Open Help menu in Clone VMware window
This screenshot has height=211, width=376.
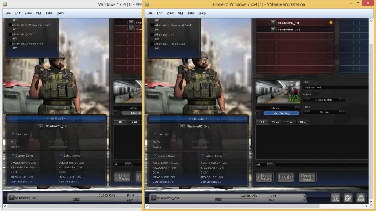click(x=202, y=13)
